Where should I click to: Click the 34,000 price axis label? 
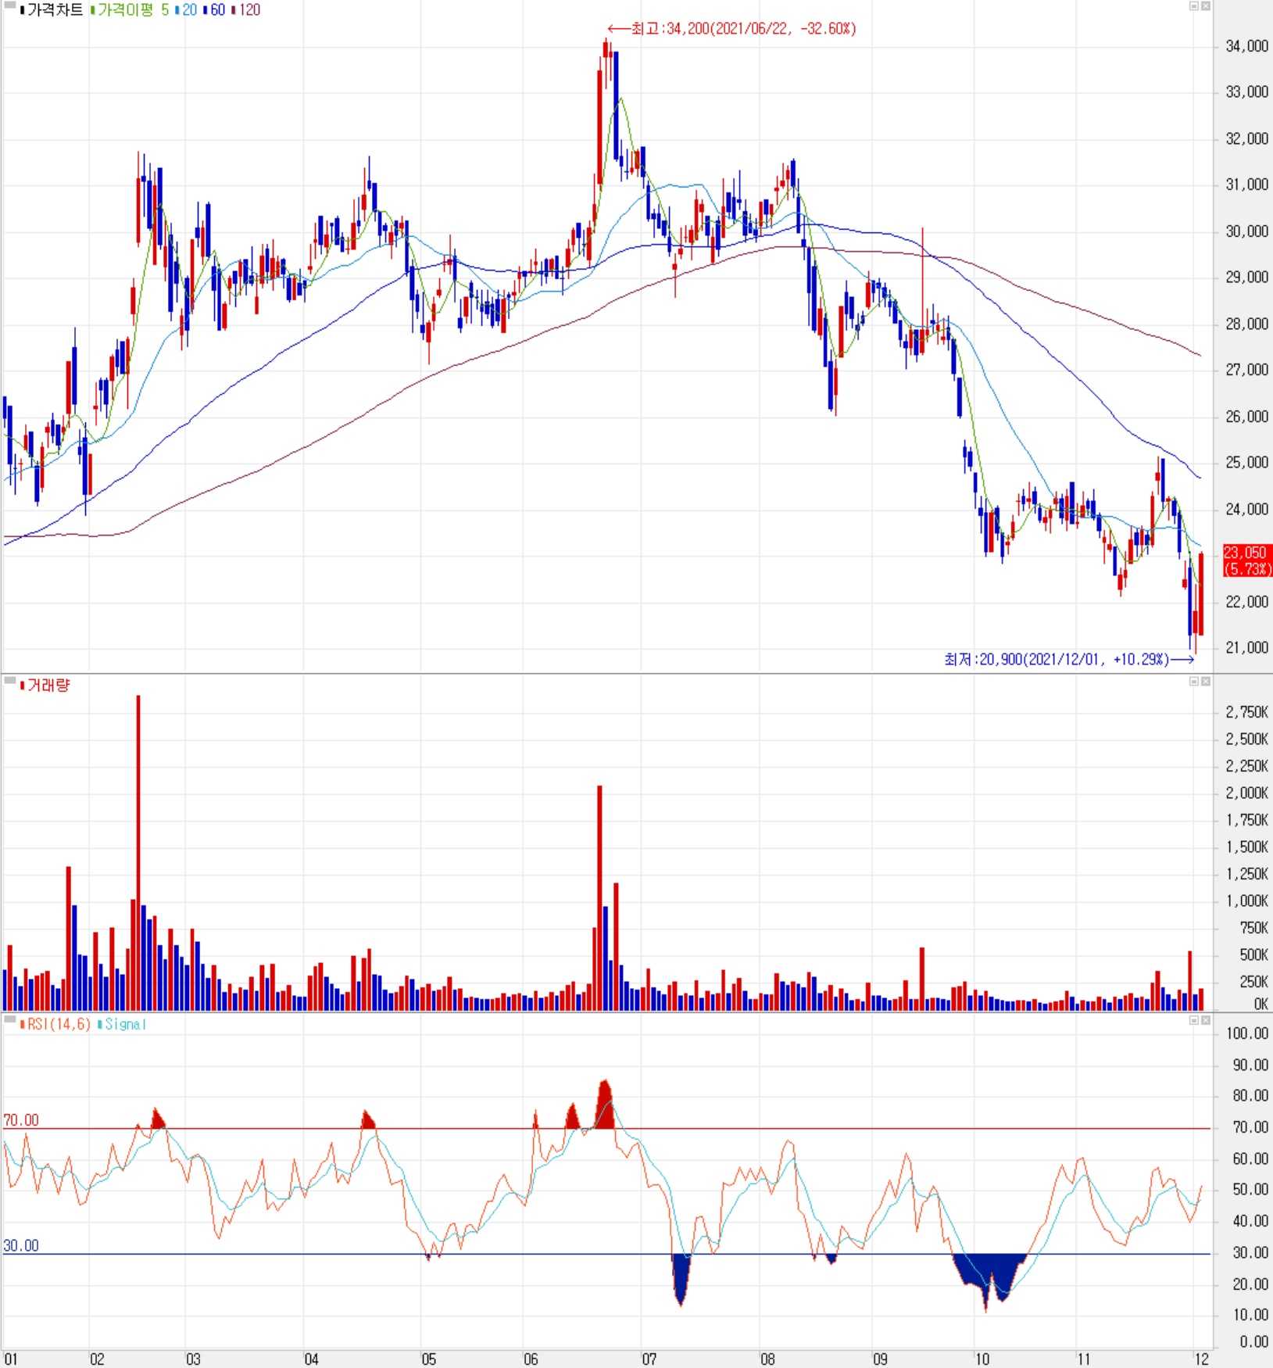[1246, 46]
